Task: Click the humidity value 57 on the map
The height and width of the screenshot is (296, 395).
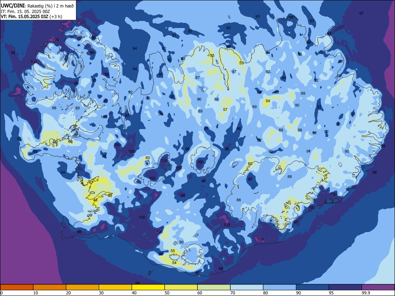Action: pos(225,110)
